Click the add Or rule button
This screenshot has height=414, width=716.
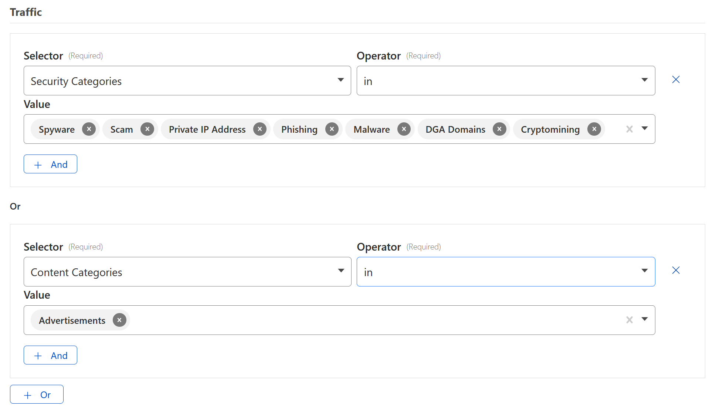(x=37, y=394)
